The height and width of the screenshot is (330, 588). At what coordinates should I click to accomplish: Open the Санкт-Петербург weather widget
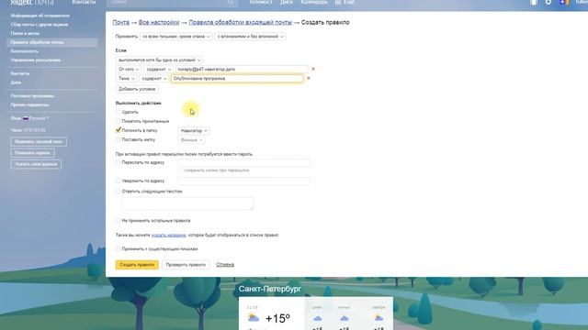point(316,313)
